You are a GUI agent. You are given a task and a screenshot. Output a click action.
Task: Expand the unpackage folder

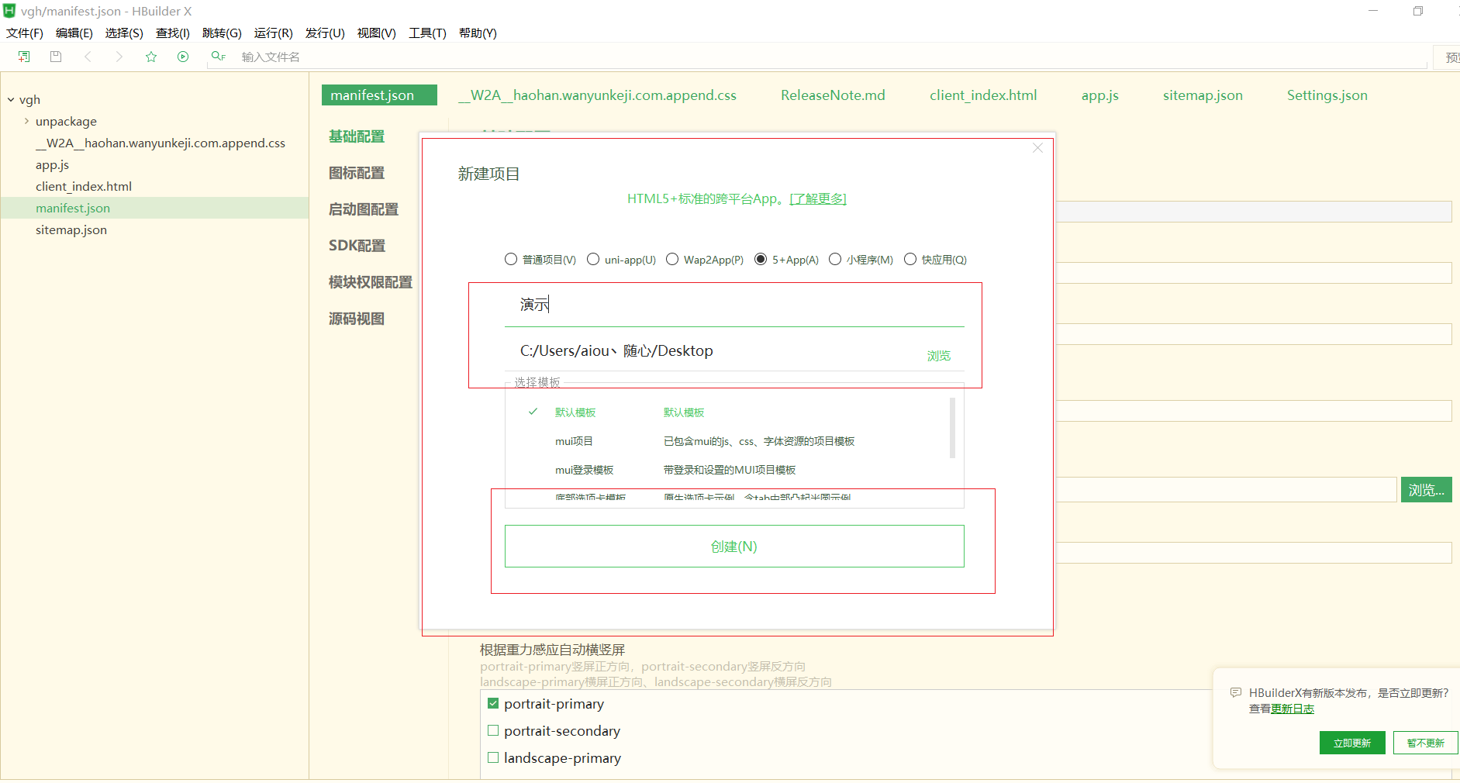coord(26,121)
